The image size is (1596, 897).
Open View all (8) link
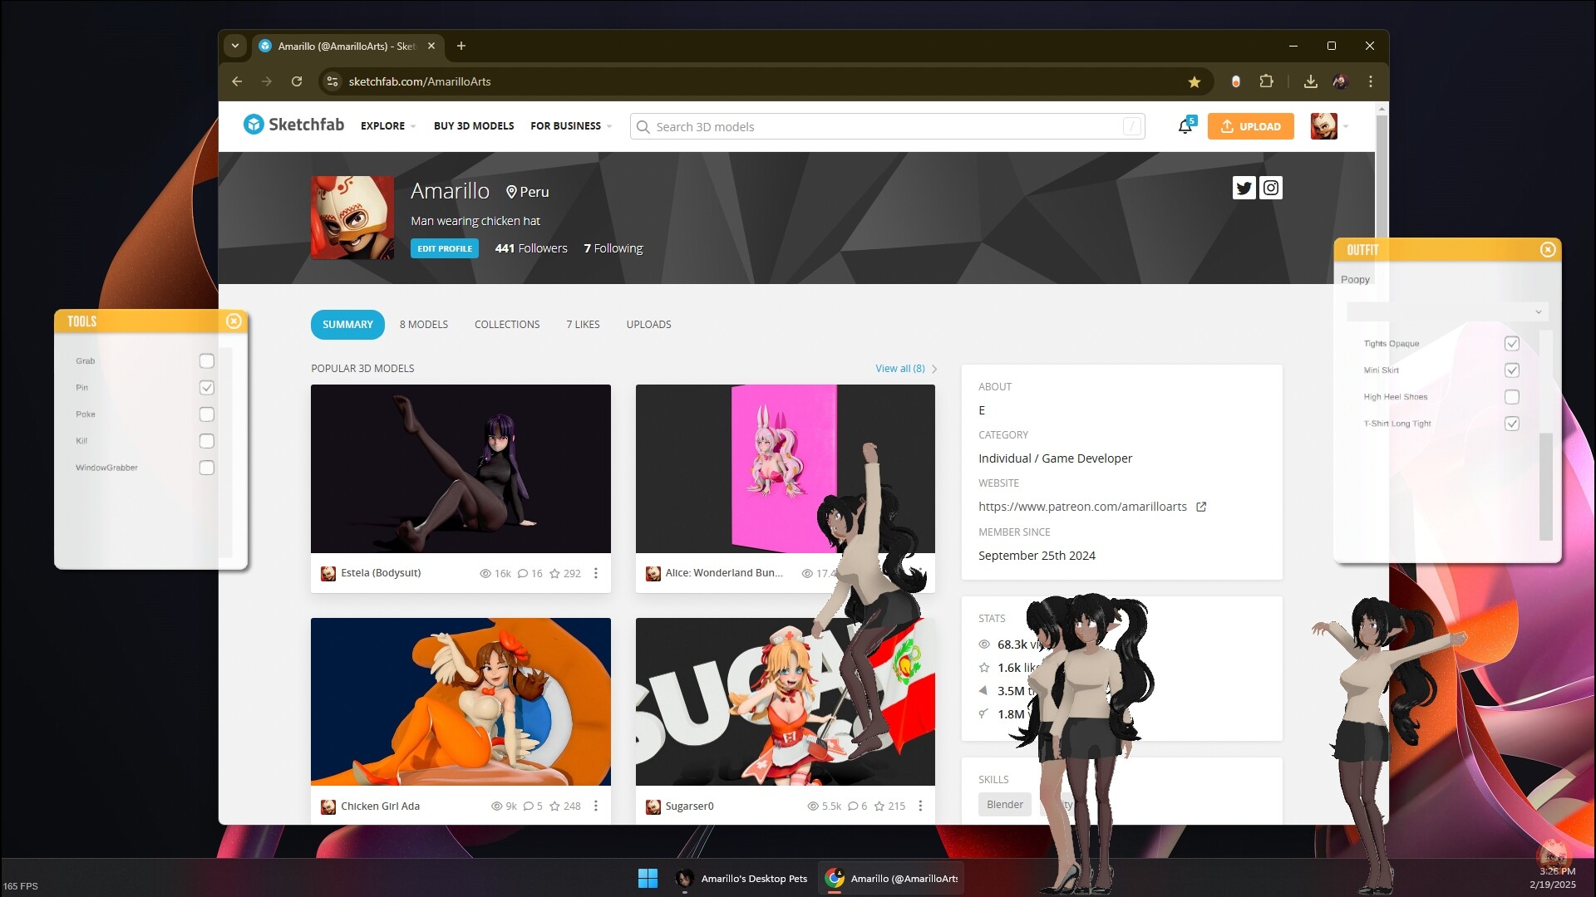(906, 368)
